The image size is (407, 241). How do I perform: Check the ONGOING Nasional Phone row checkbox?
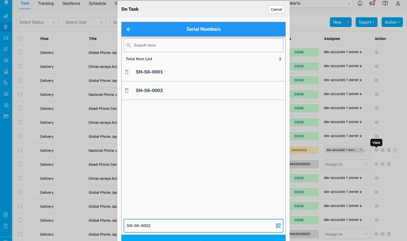(x=20, y=150)
